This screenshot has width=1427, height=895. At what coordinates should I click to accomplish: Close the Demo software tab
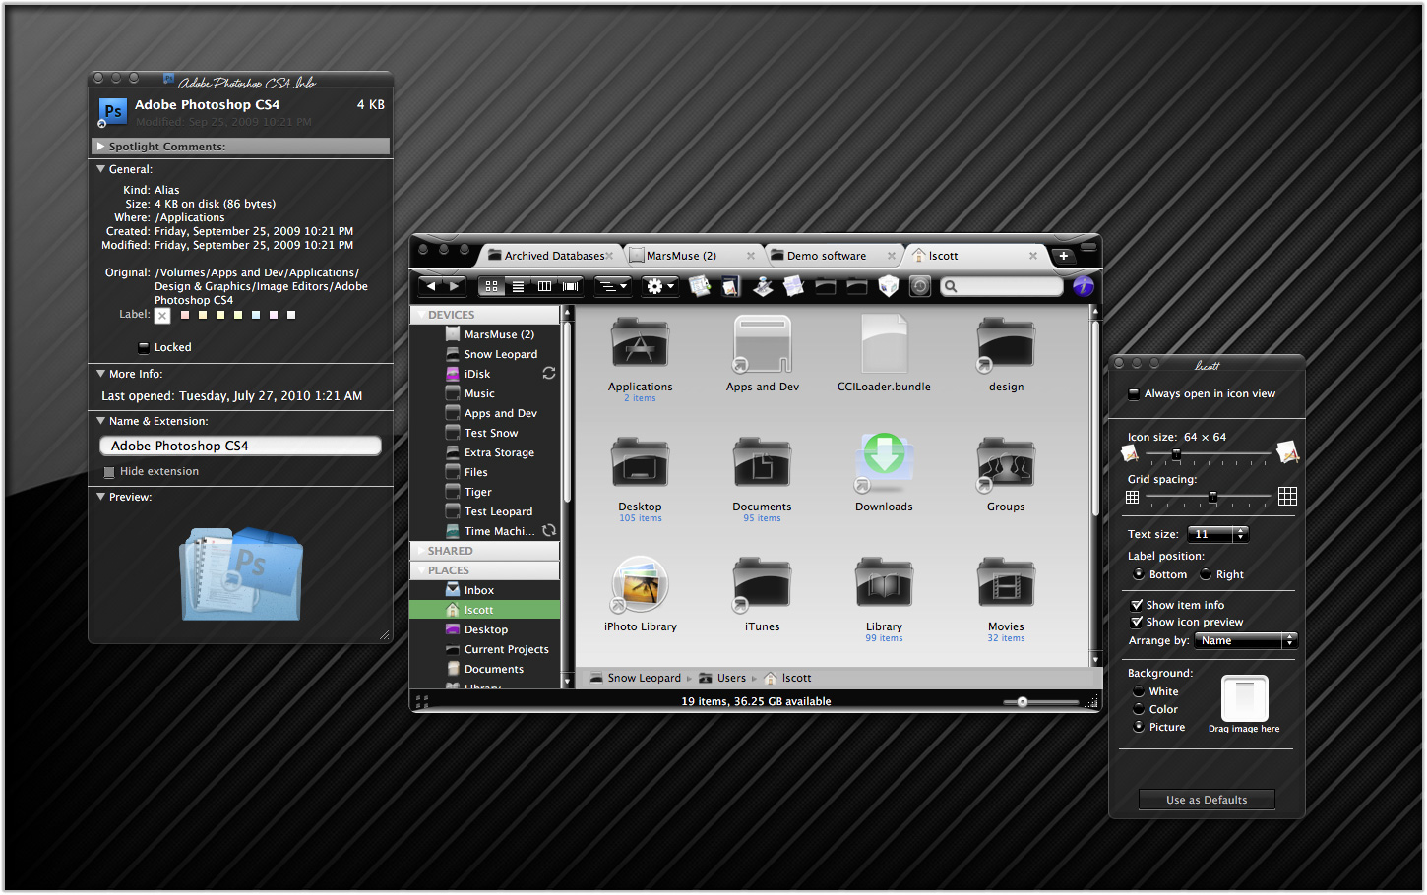892,256
